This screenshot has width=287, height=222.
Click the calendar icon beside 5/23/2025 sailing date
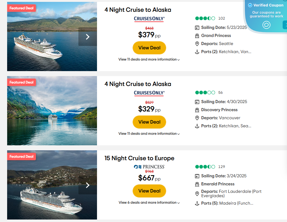pos(197,28)
